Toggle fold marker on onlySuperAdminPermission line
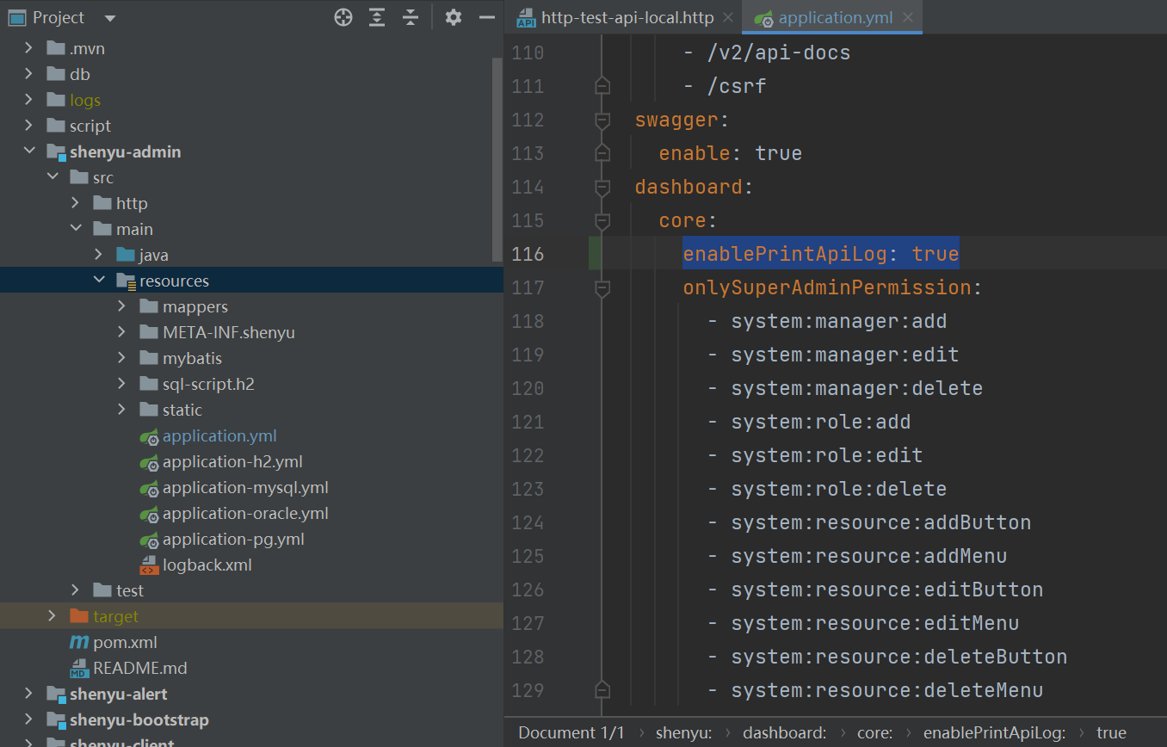This screenshot has width=1167, height=747. 602,287
